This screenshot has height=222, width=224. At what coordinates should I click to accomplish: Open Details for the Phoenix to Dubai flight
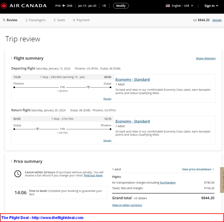(x=107, y=99)
